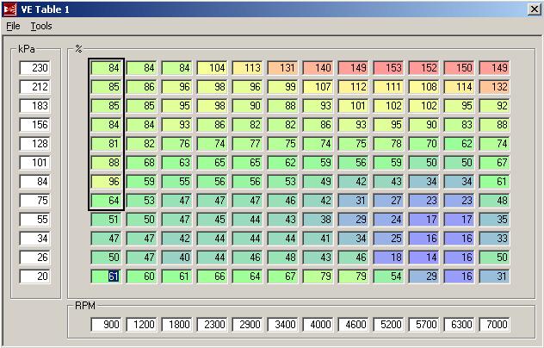Click the 4000 RPM axis field

318,325
